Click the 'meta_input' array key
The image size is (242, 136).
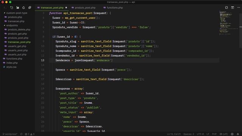[68, 112]
